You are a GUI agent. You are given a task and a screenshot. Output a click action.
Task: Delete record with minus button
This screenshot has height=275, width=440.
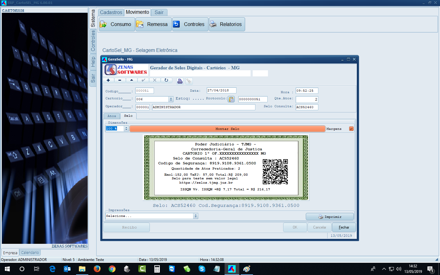click(120, 80)
